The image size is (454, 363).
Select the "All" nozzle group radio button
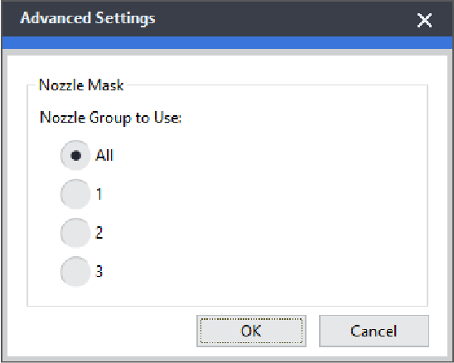click(75, 155)
